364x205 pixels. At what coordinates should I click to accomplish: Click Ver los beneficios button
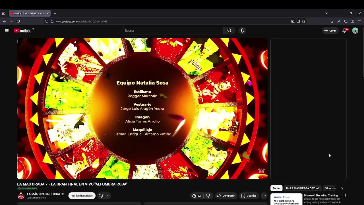point(82,196)
